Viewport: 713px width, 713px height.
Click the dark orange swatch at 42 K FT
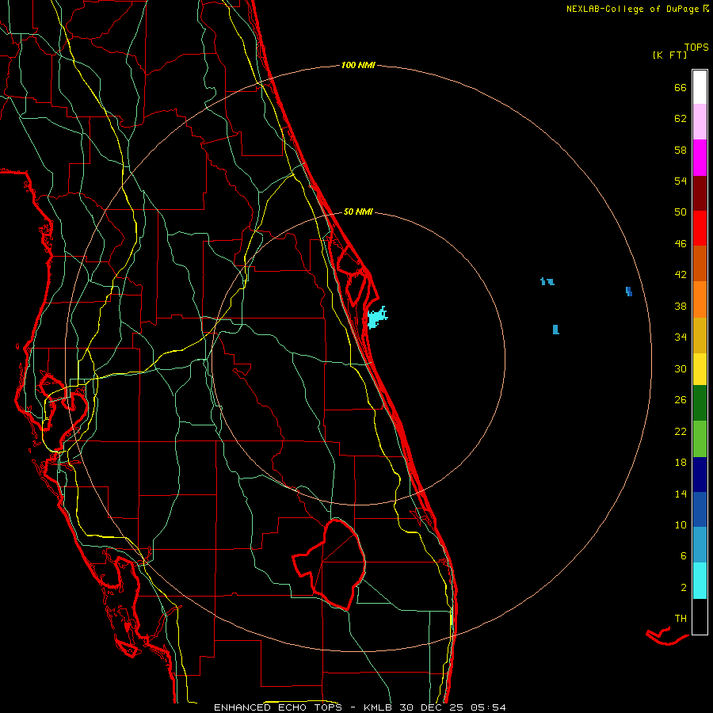tap(700, 263)
